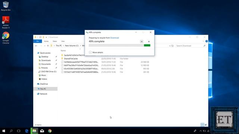Minimize the 49% complete dialog
The width and height of the screenshot is (239, 134).
[x=136, y=32]
